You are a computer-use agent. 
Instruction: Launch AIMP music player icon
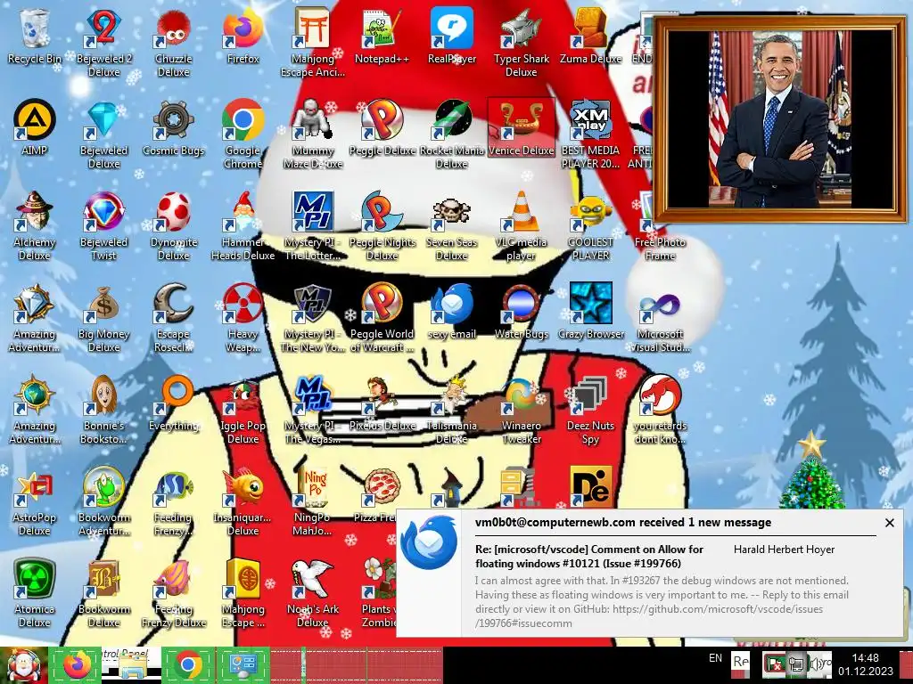tap(34, 128)
